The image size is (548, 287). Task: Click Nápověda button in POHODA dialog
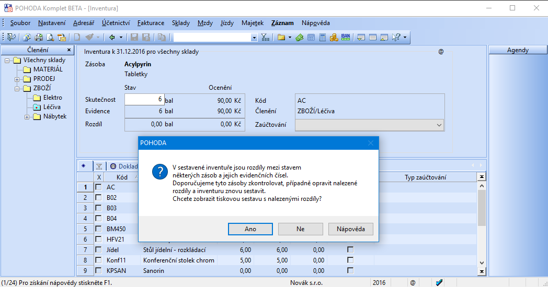(x=350, y=229)
